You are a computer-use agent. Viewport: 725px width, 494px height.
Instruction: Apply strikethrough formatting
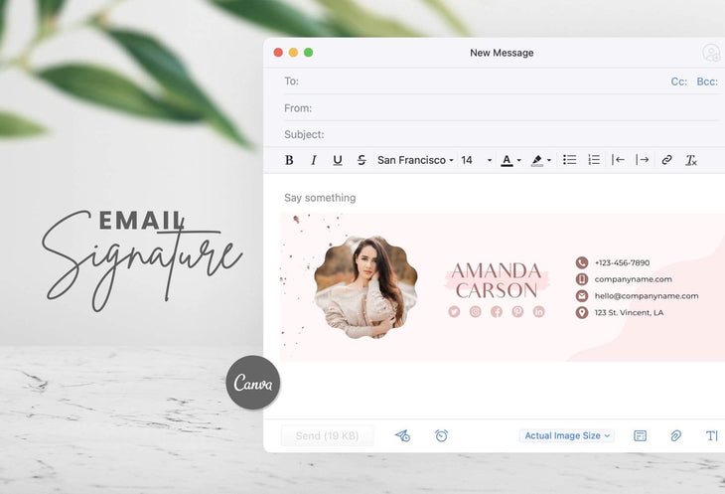(x=362, y=160)
